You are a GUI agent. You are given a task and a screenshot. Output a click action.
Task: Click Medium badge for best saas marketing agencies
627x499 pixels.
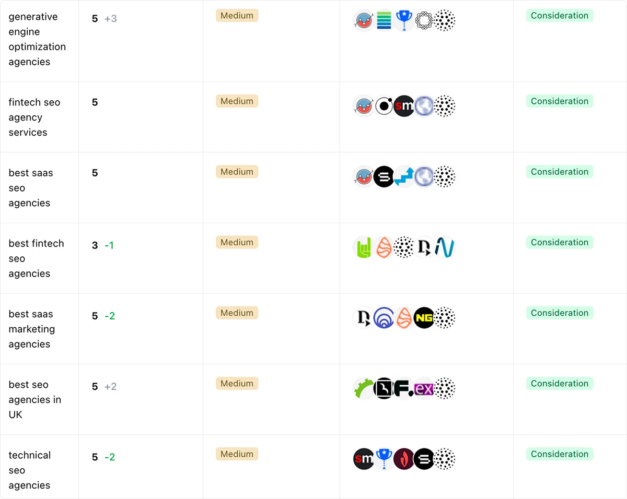(237, 313)
